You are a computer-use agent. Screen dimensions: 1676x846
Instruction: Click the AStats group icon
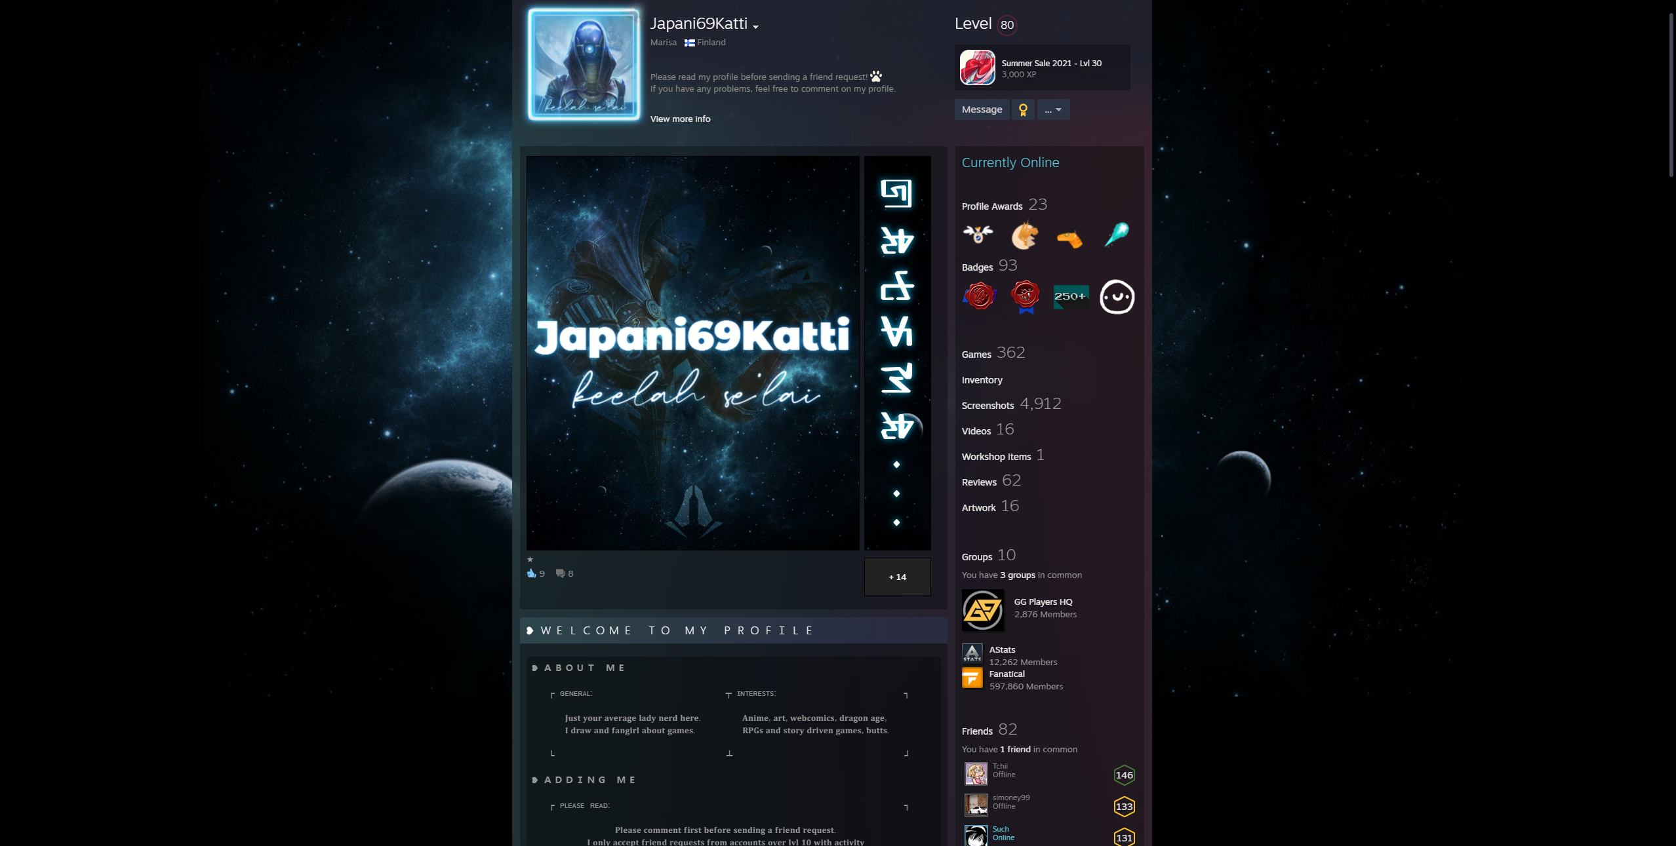(972, 653)
